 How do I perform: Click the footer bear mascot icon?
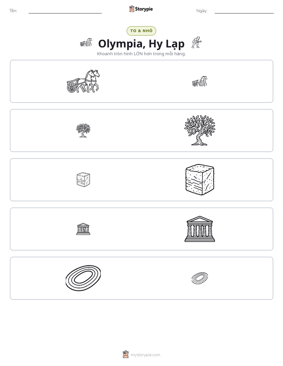click(x=126, y=355)
